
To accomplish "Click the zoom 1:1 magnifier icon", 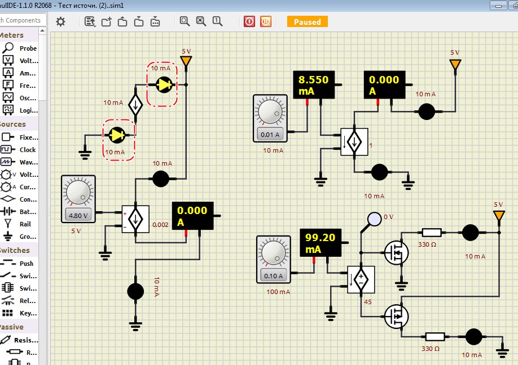I will tap(217, 21).
